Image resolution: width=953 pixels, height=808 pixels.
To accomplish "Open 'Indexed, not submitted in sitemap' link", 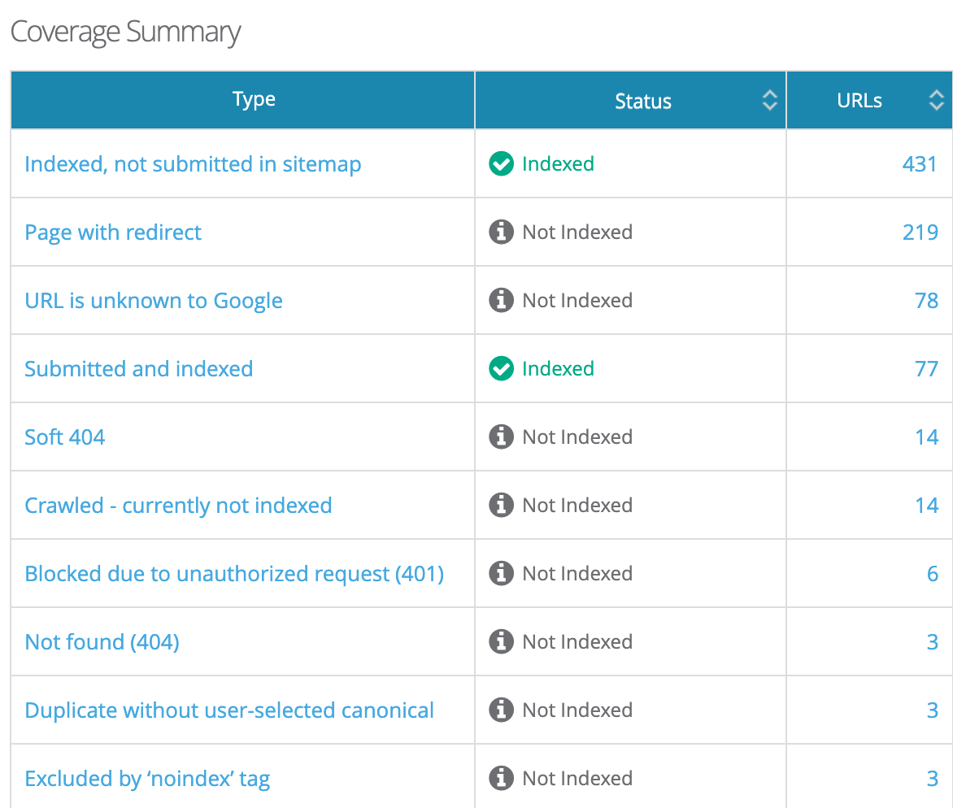I will [193, 164].
